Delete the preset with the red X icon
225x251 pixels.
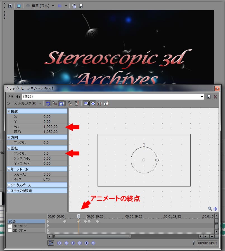(x=215, y=97)
